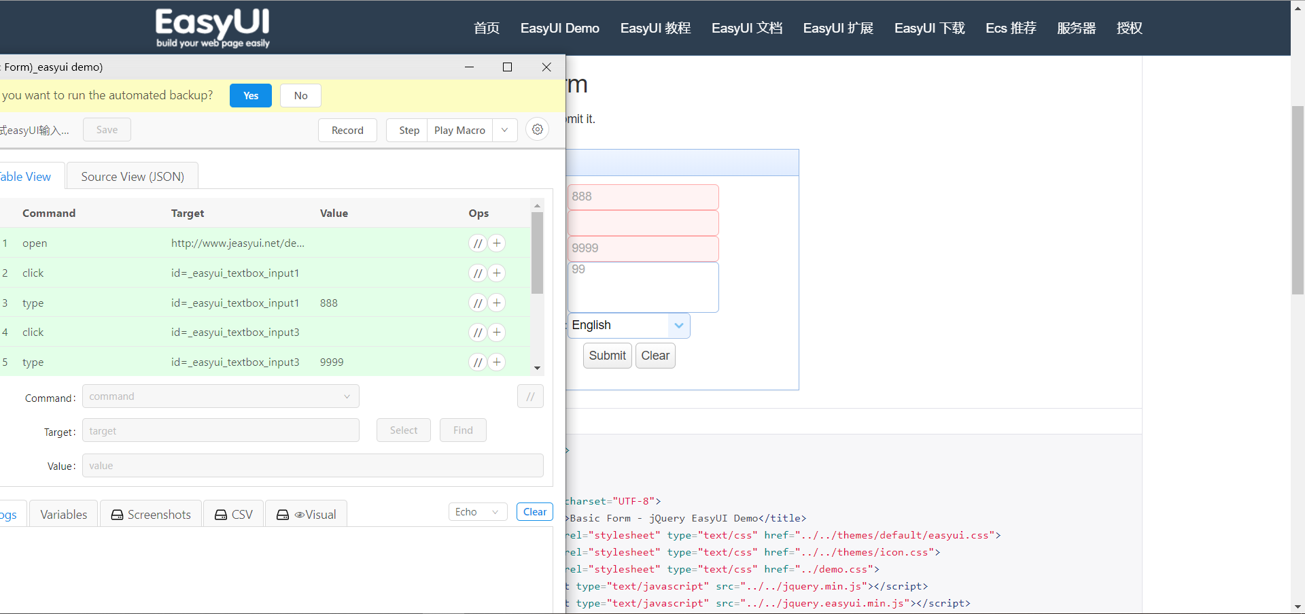The height and width of the screenshot is (614, 1305).
Task: Switch to the Source View (JSON) tab
Action: coord(132,176)
